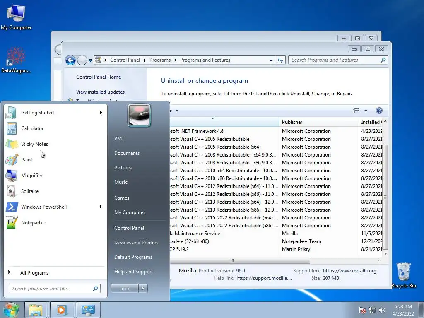
Task: Click the vertical scrollbar of program list
Action: tap(385, 197)
